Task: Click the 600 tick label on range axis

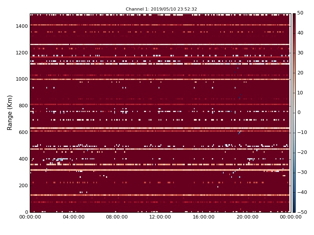Action: point(23,132)
